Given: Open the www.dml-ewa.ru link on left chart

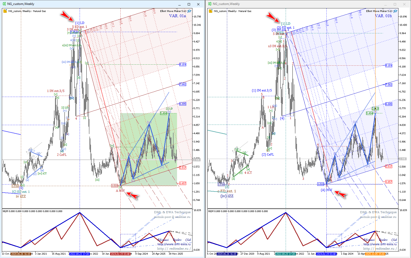Looking at the screenshot, I should point(174,244).
